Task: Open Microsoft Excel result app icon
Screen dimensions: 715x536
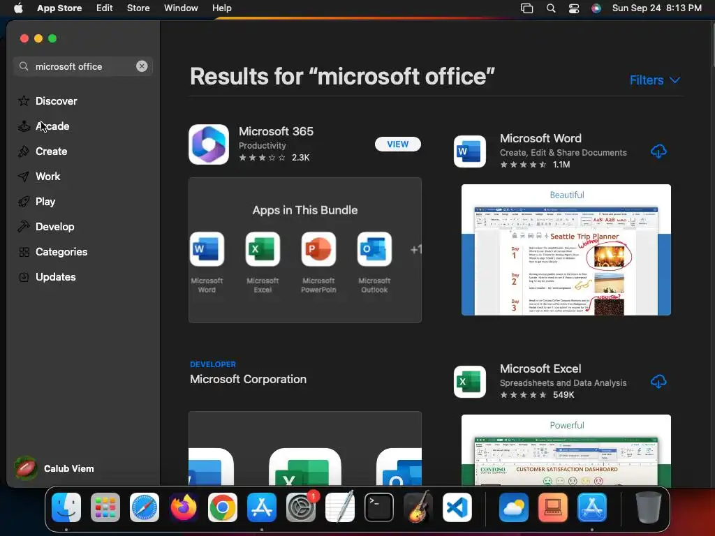Action: pos(470,382)
